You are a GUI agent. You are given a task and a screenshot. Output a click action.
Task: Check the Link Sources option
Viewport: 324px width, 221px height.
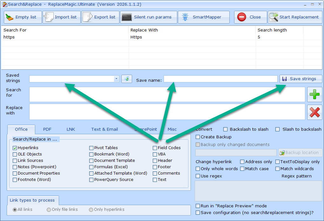(15, 161)
